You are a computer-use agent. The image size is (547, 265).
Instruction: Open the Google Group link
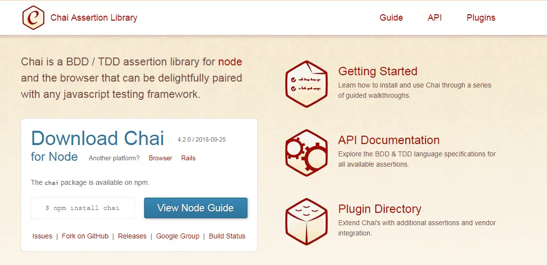(178, 236)
